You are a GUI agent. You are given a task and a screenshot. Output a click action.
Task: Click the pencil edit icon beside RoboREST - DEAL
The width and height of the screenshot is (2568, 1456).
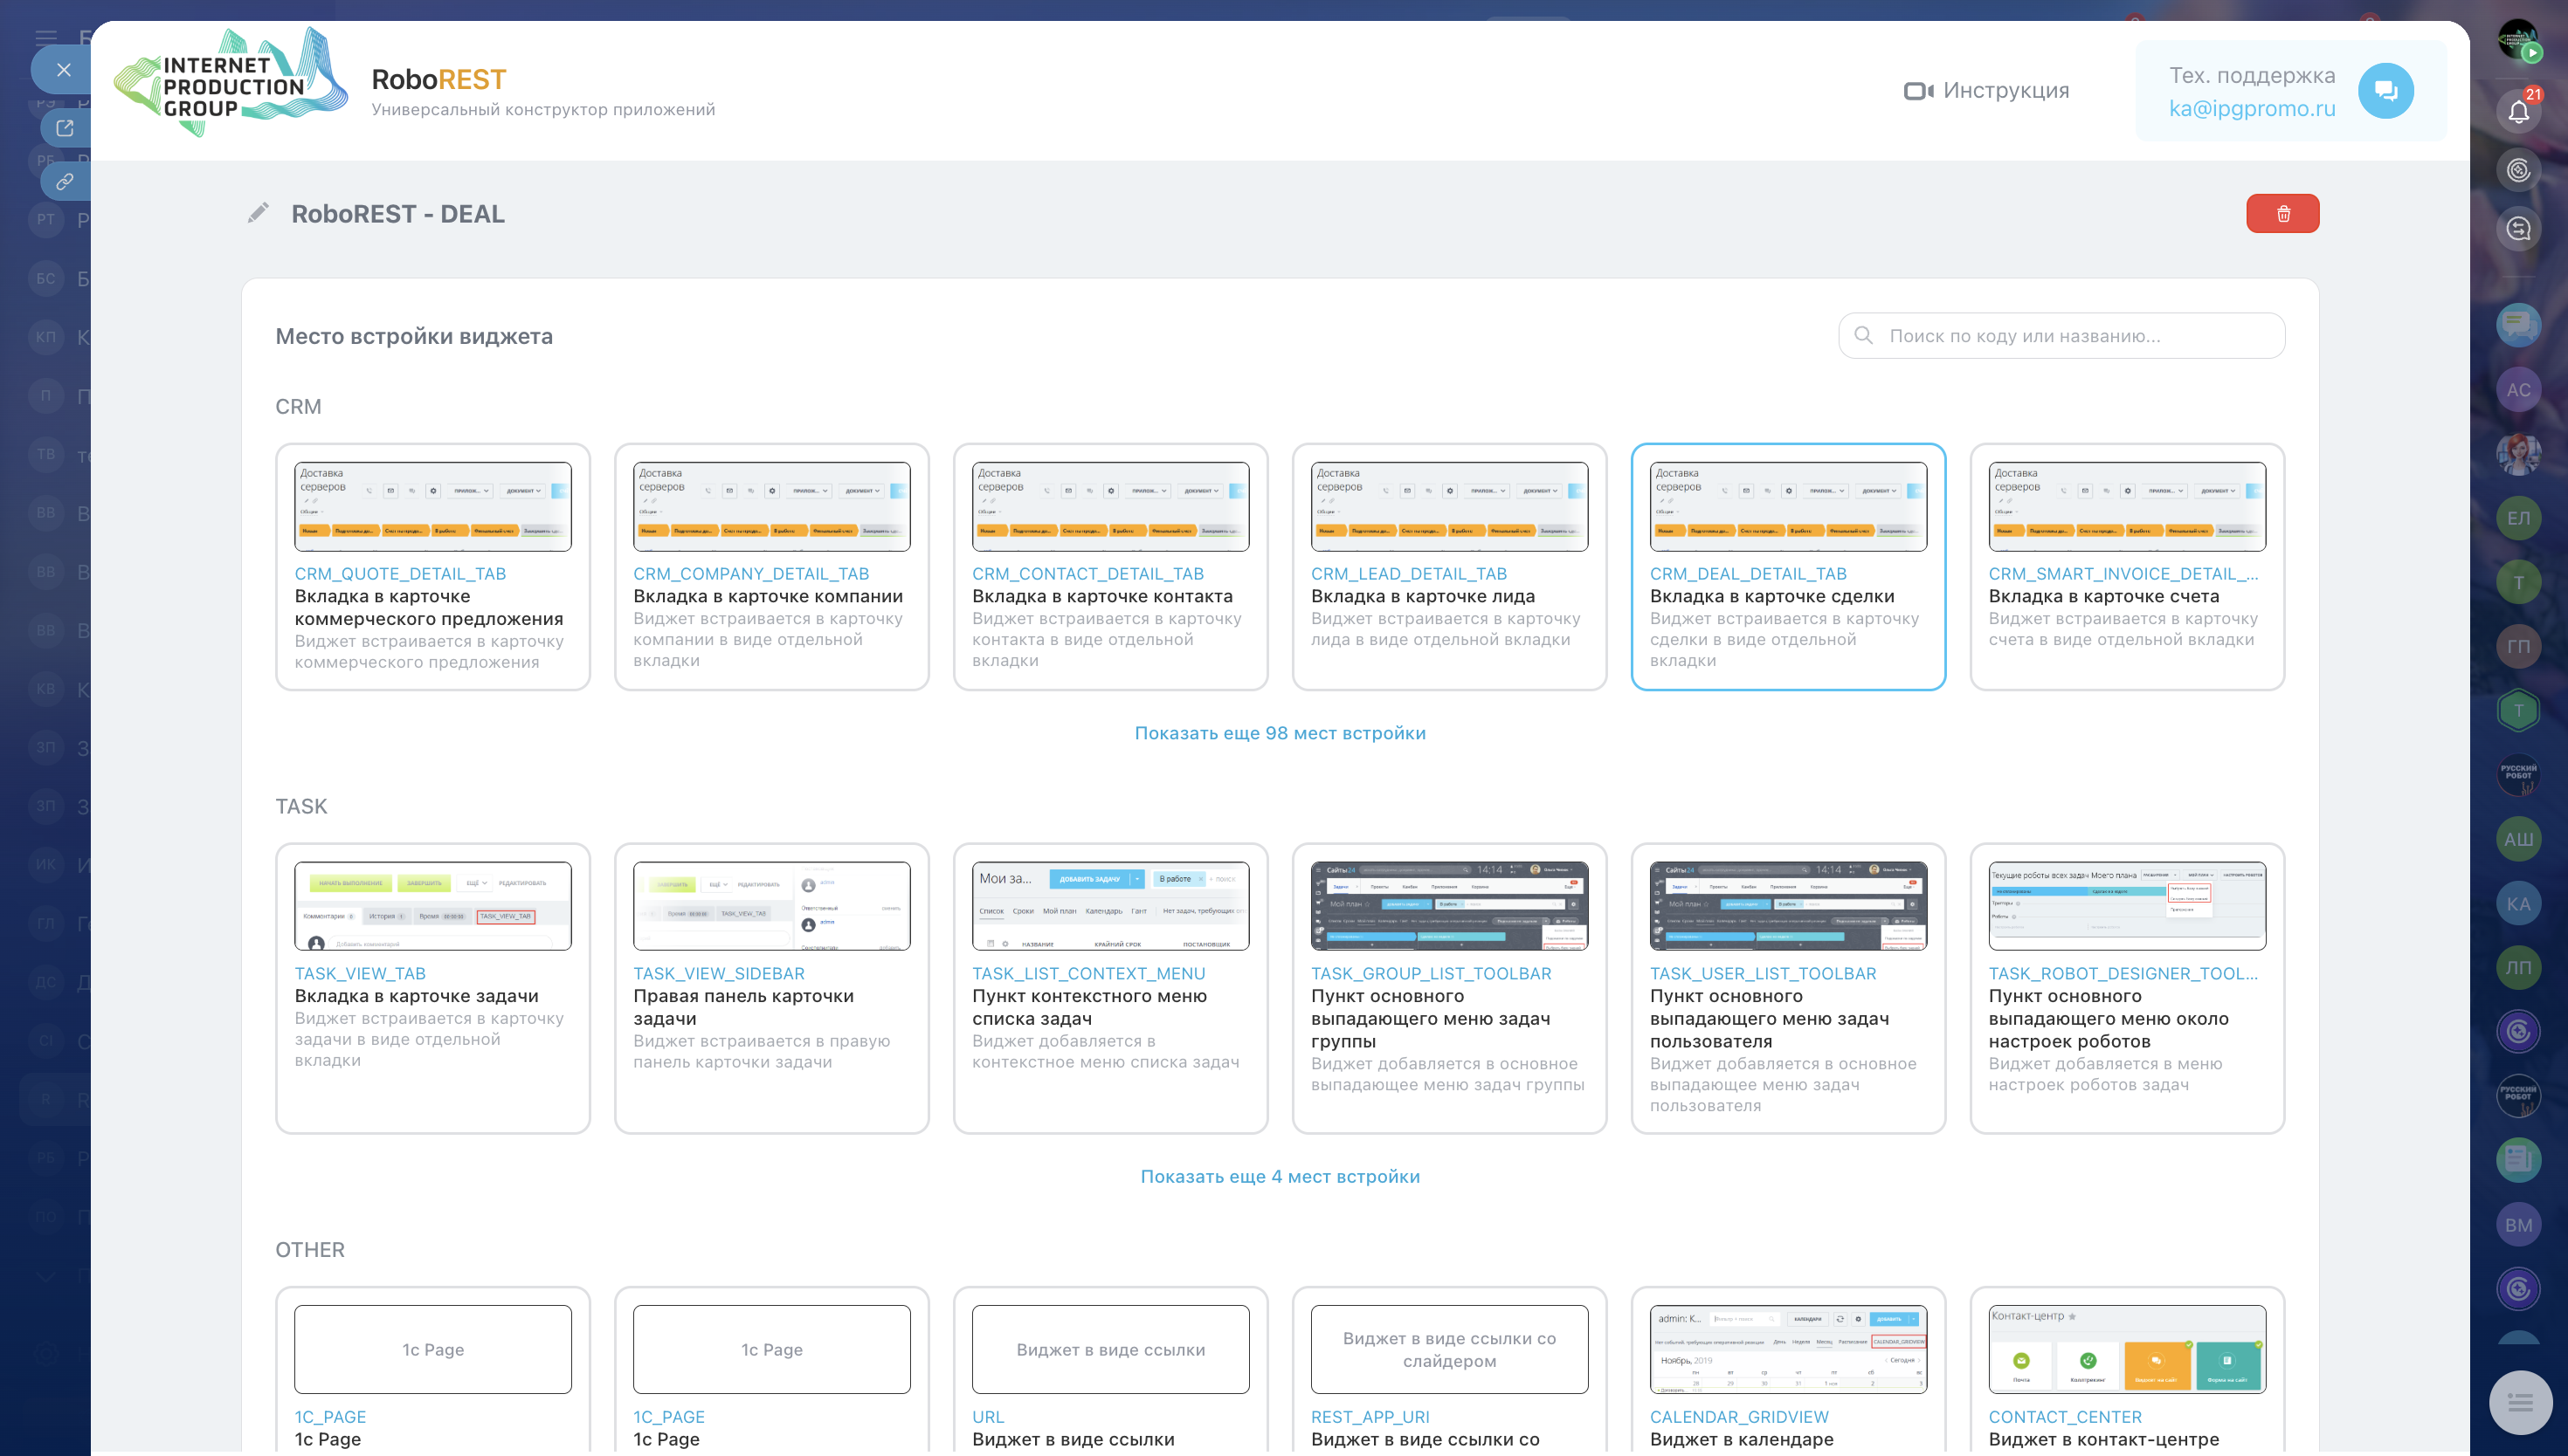tap(258, 213)
